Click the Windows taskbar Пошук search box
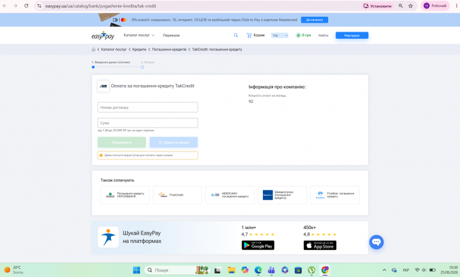This screenshot has height=277, width=460. coord(177,270)
